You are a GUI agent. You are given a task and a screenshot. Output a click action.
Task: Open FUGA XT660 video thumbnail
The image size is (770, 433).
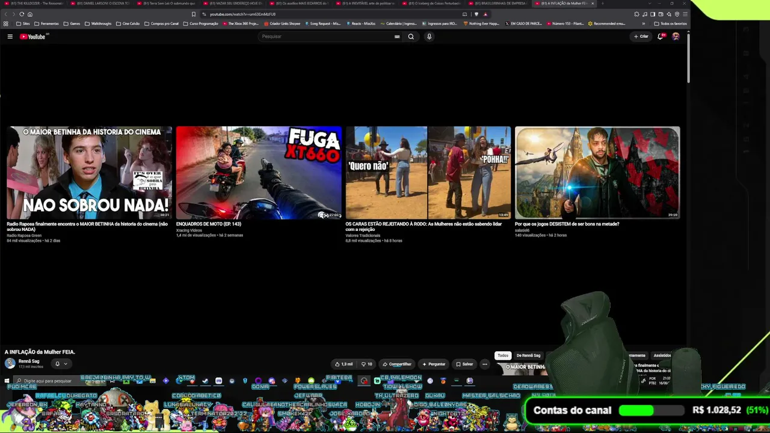click(259, 173)
